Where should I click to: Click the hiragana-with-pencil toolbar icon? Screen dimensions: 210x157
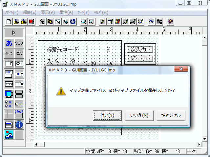(x=125, y=22)
